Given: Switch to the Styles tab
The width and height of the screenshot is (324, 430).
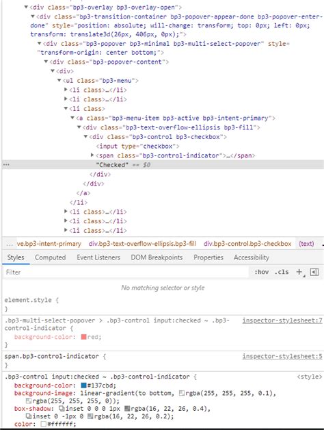Looking at the screenshot, I should (x=16, y=257).
